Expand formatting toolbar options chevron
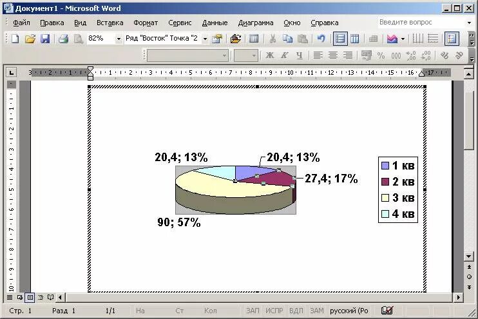 [472, 56]
